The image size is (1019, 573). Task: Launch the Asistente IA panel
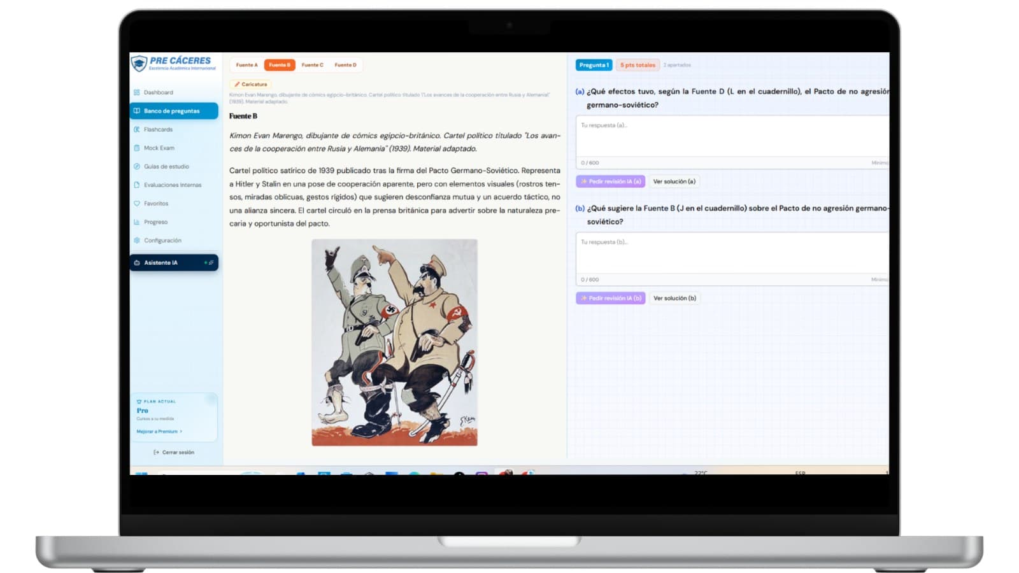point(174,262)
